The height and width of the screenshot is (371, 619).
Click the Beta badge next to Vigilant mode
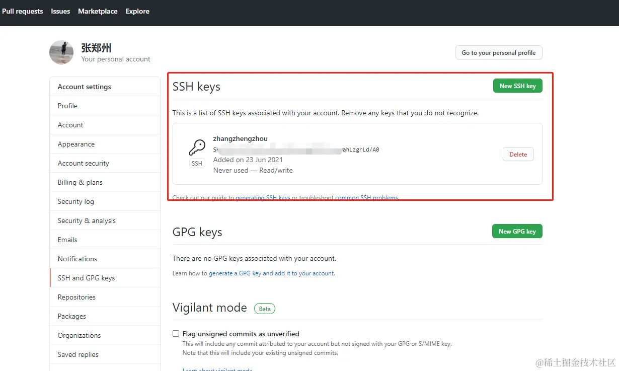pos(265,309)
